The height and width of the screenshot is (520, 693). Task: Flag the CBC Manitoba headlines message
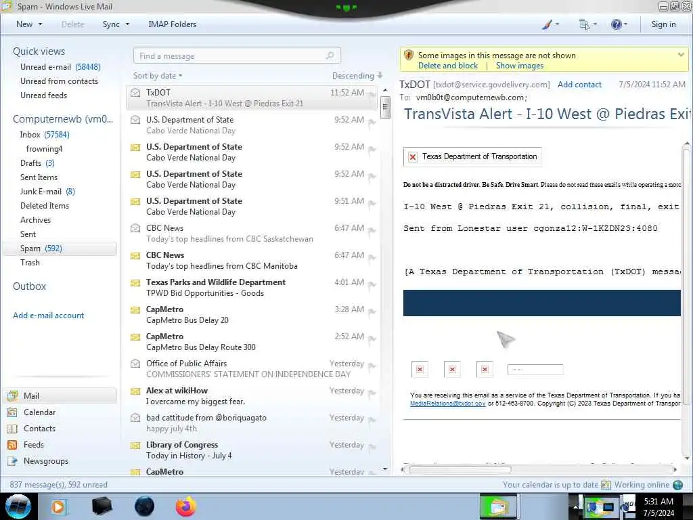[x=372, y=257]
